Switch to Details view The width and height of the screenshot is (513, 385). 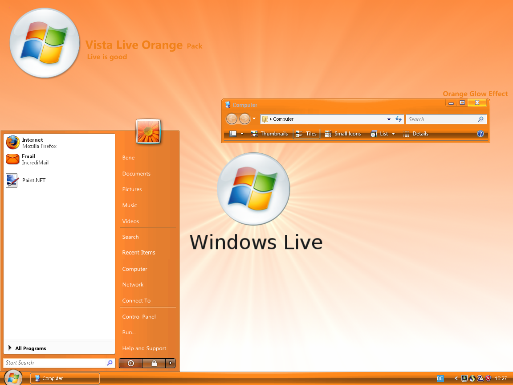(x=416, y=134)
